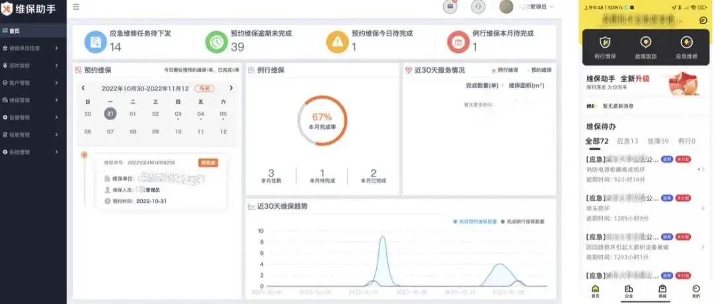Click the headset customer support icon

click(x=479, y=7)
